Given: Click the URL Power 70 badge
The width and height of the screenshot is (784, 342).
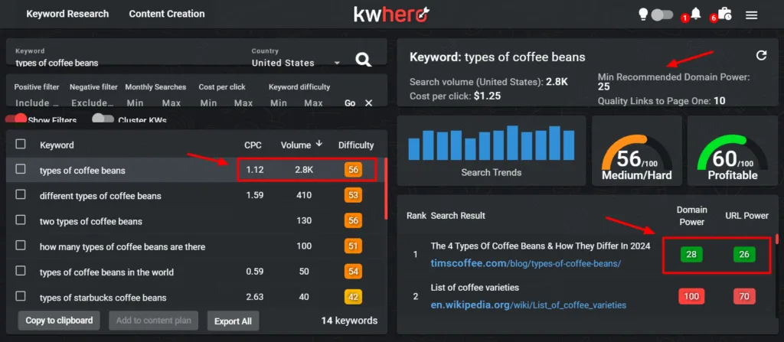Looking at the screenshot, I should pyautogui.click(x=744, y=297).
